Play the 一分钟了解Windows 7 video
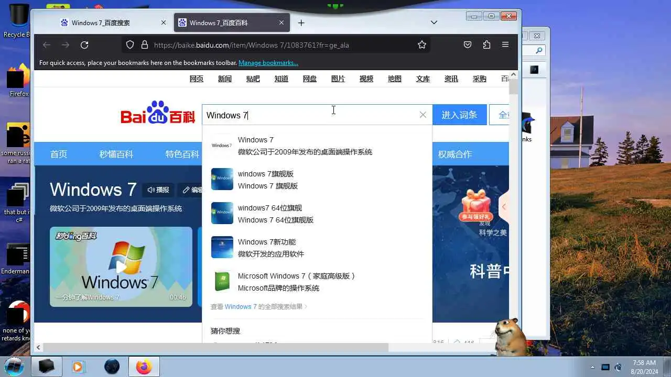The image size is (671, 377). [121, 267]
